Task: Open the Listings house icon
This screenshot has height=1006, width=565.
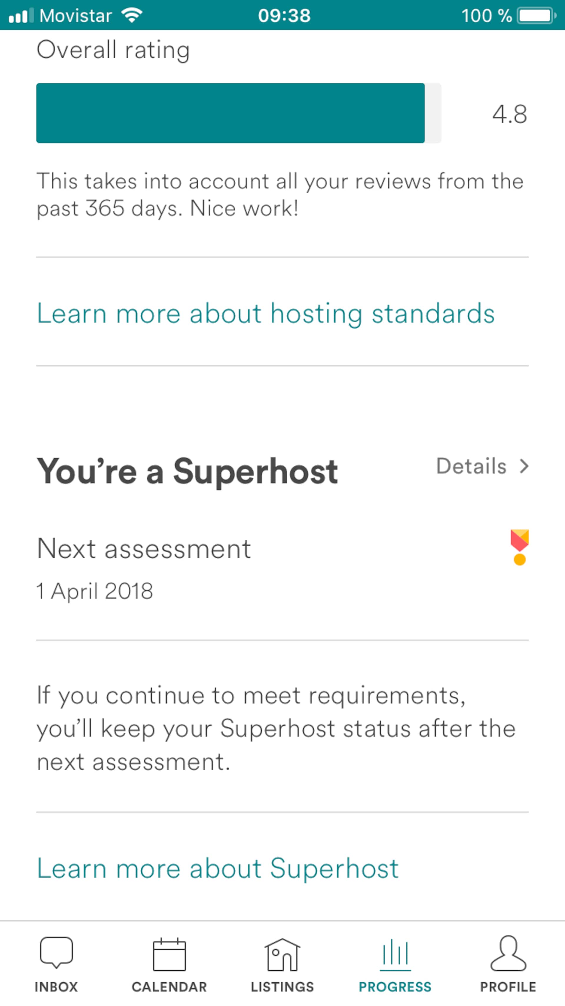Action: [282, 954]
